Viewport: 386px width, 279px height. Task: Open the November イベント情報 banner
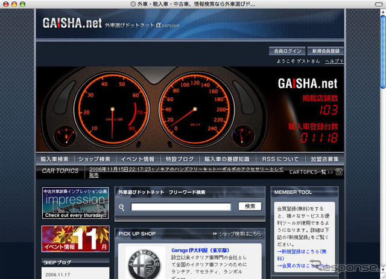point(75,239)
